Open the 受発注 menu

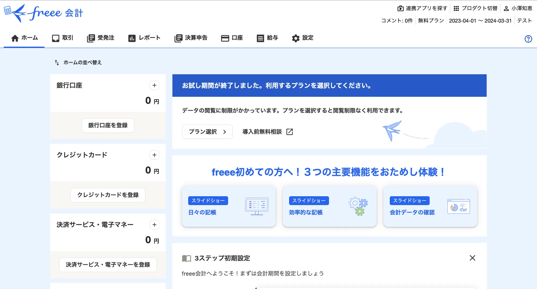click(x=101, y=38)
